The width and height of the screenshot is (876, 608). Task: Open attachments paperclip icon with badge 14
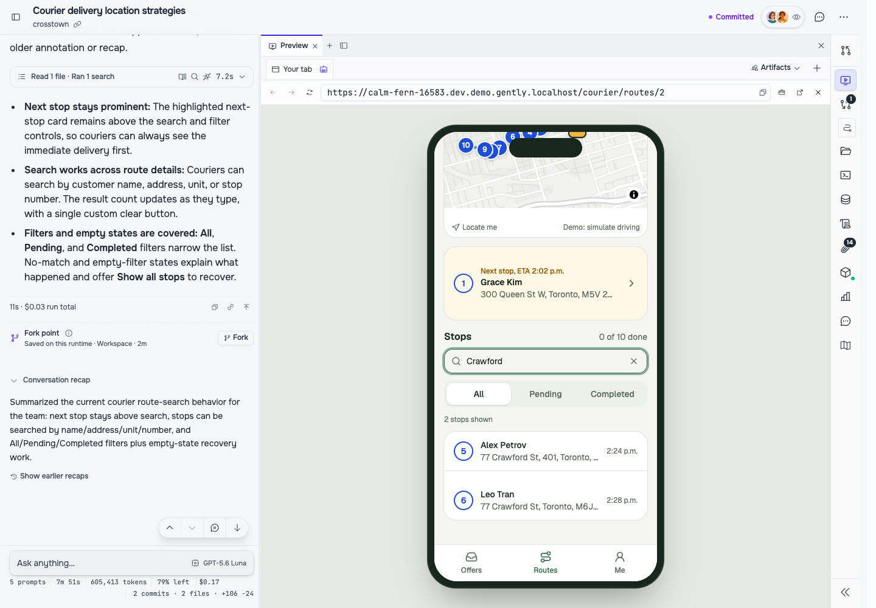(x=846, y=247)
